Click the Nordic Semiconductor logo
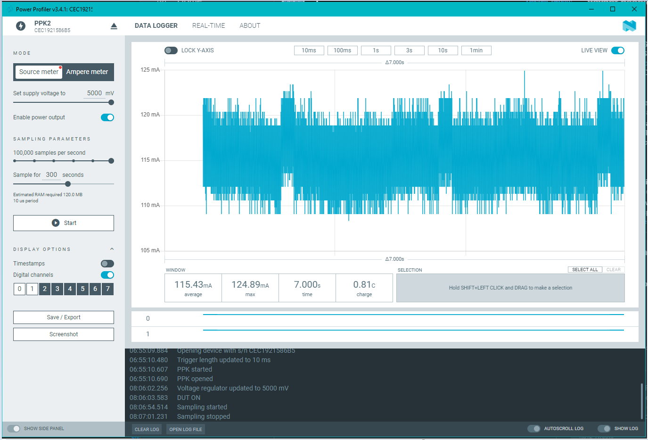The image size is (648, 440). click(x=629, y=26)
